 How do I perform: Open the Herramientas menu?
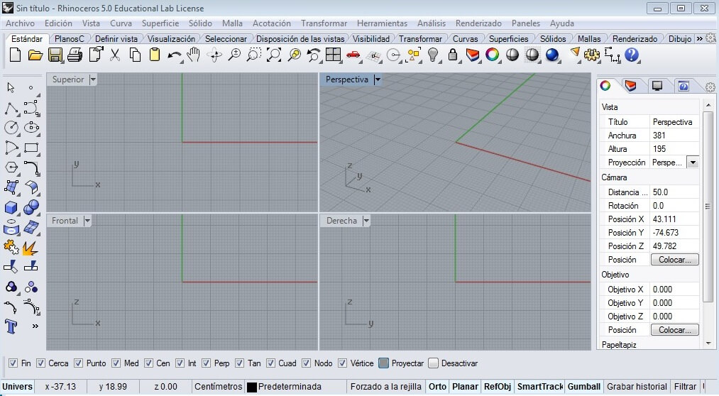coord(382,23)
